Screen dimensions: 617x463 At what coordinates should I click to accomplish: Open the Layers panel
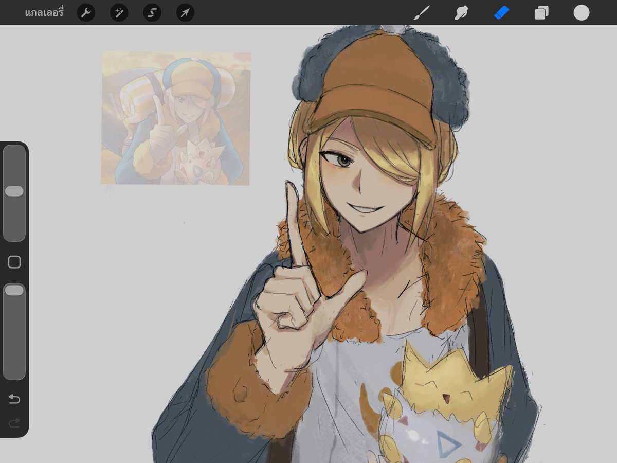(541, 12)
